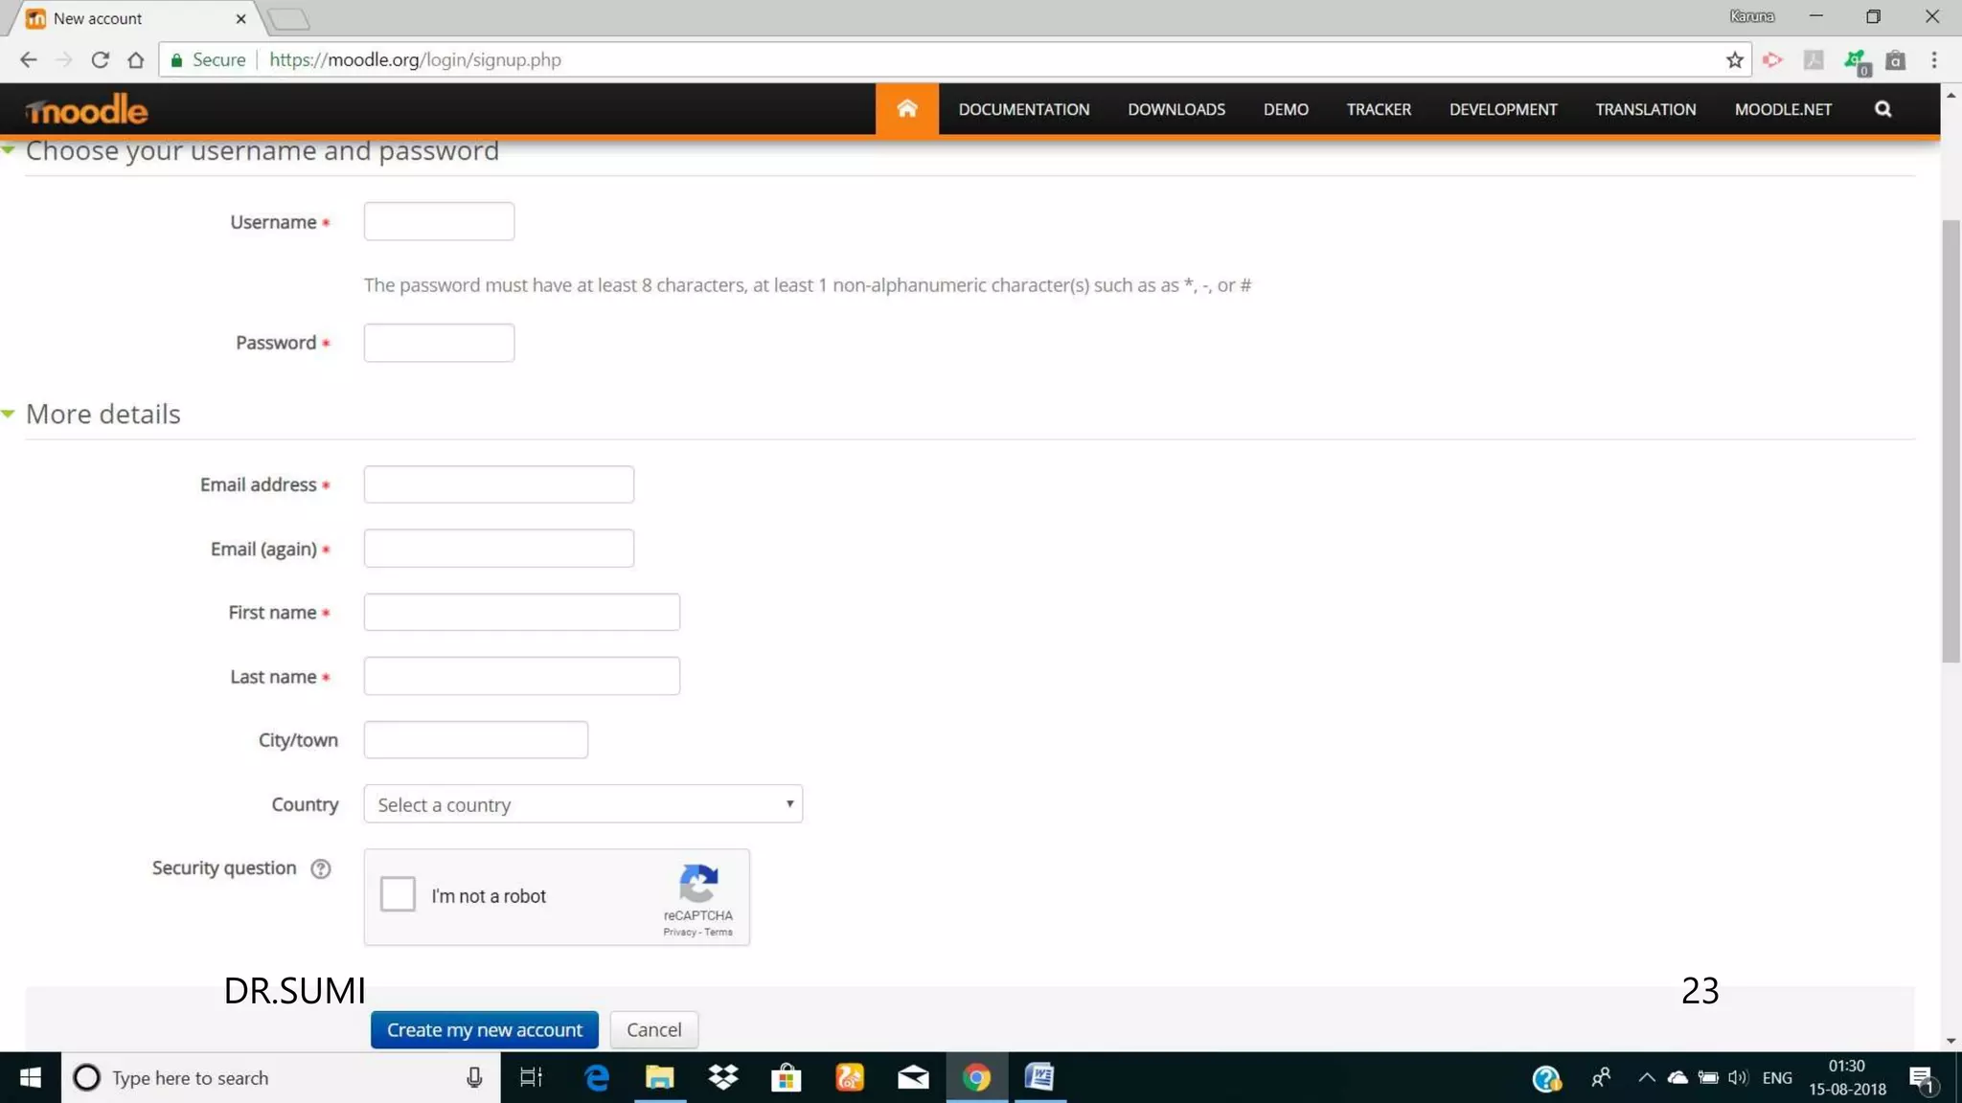This screenshot has height=1103, width=1962.
Task: Open Chrome three-dot menu
Action: (x=1934, y=60)
